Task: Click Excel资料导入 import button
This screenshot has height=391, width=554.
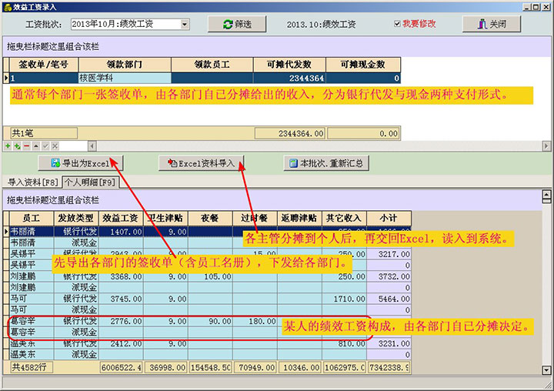Action: (202, 163)
